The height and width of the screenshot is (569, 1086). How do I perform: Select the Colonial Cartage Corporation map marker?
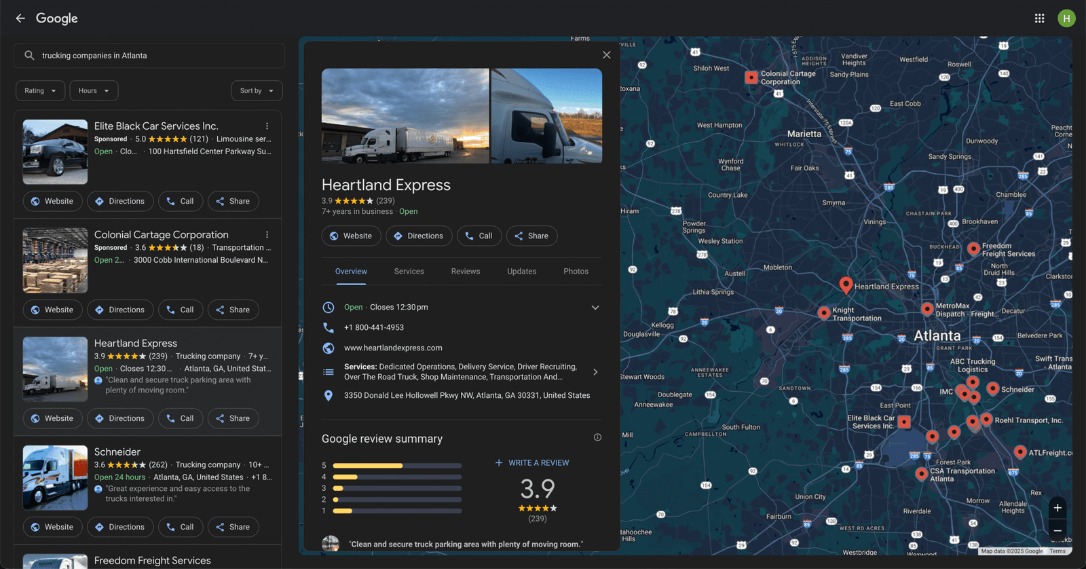pyautogui.click(x=751, y=77)
